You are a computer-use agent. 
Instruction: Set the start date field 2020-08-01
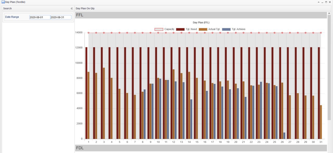coord(40,17)
